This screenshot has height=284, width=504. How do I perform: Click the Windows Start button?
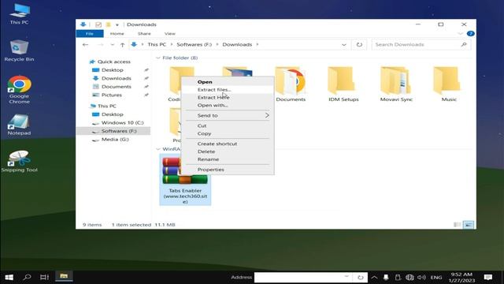tap(9, 277)
